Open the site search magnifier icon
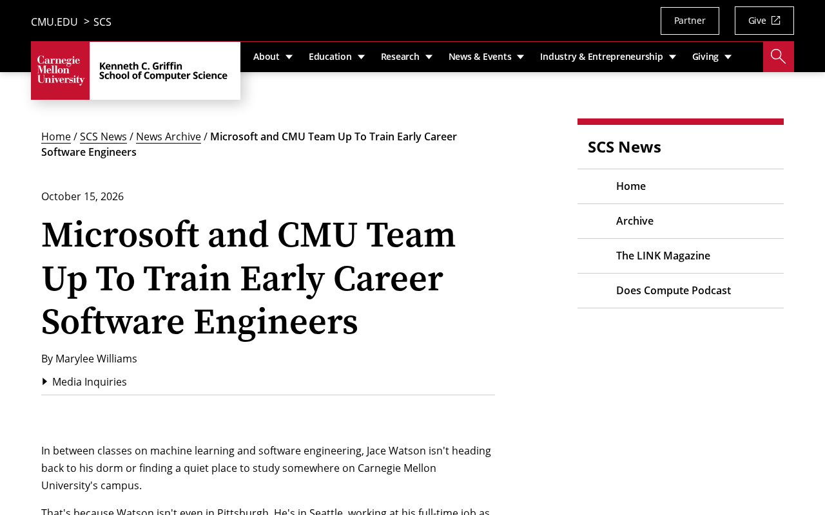The width and height of the screenshot is (825, 515). (778, 57)
